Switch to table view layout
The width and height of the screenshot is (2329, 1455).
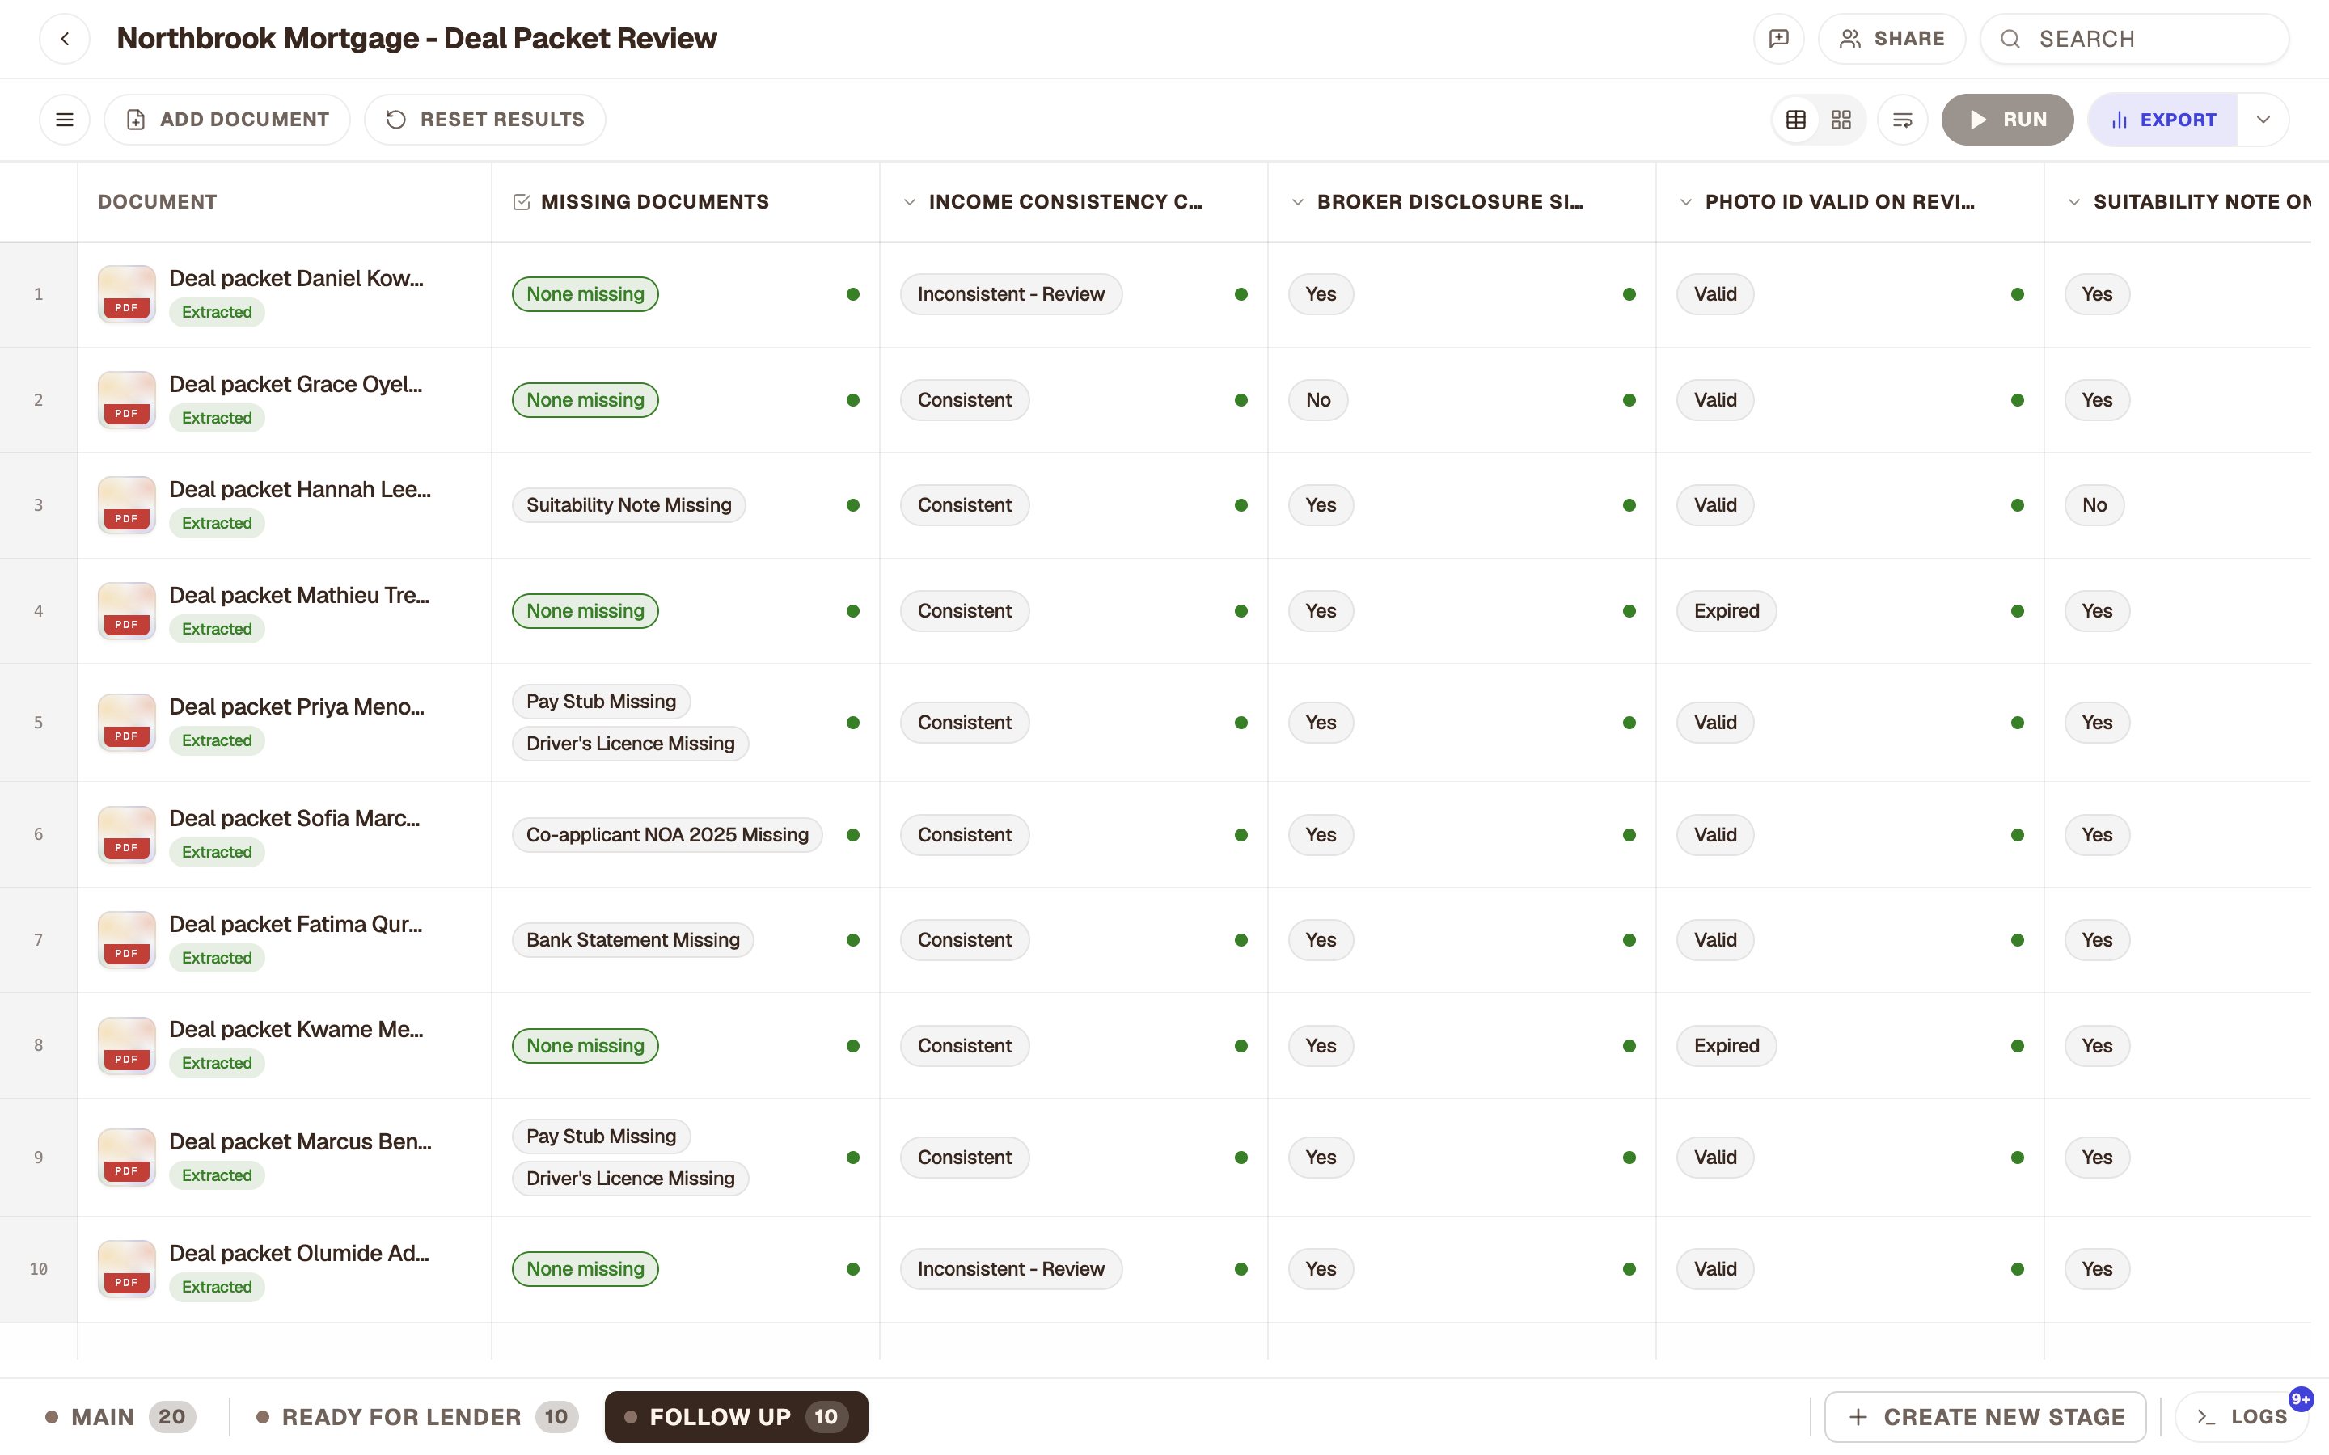pos(1796,120)
